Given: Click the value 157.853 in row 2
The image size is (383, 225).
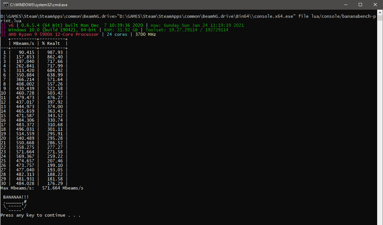Looking at the screenshot, I should [25, 57].
